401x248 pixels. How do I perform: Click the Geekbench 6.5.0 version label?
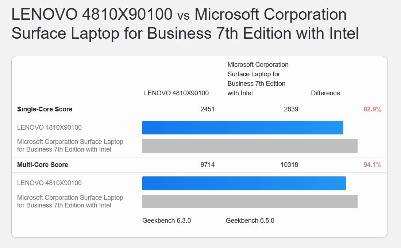[250, 221]
